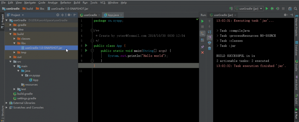
Task: Click the Build project icon beside run configuration
Action: 231,9
